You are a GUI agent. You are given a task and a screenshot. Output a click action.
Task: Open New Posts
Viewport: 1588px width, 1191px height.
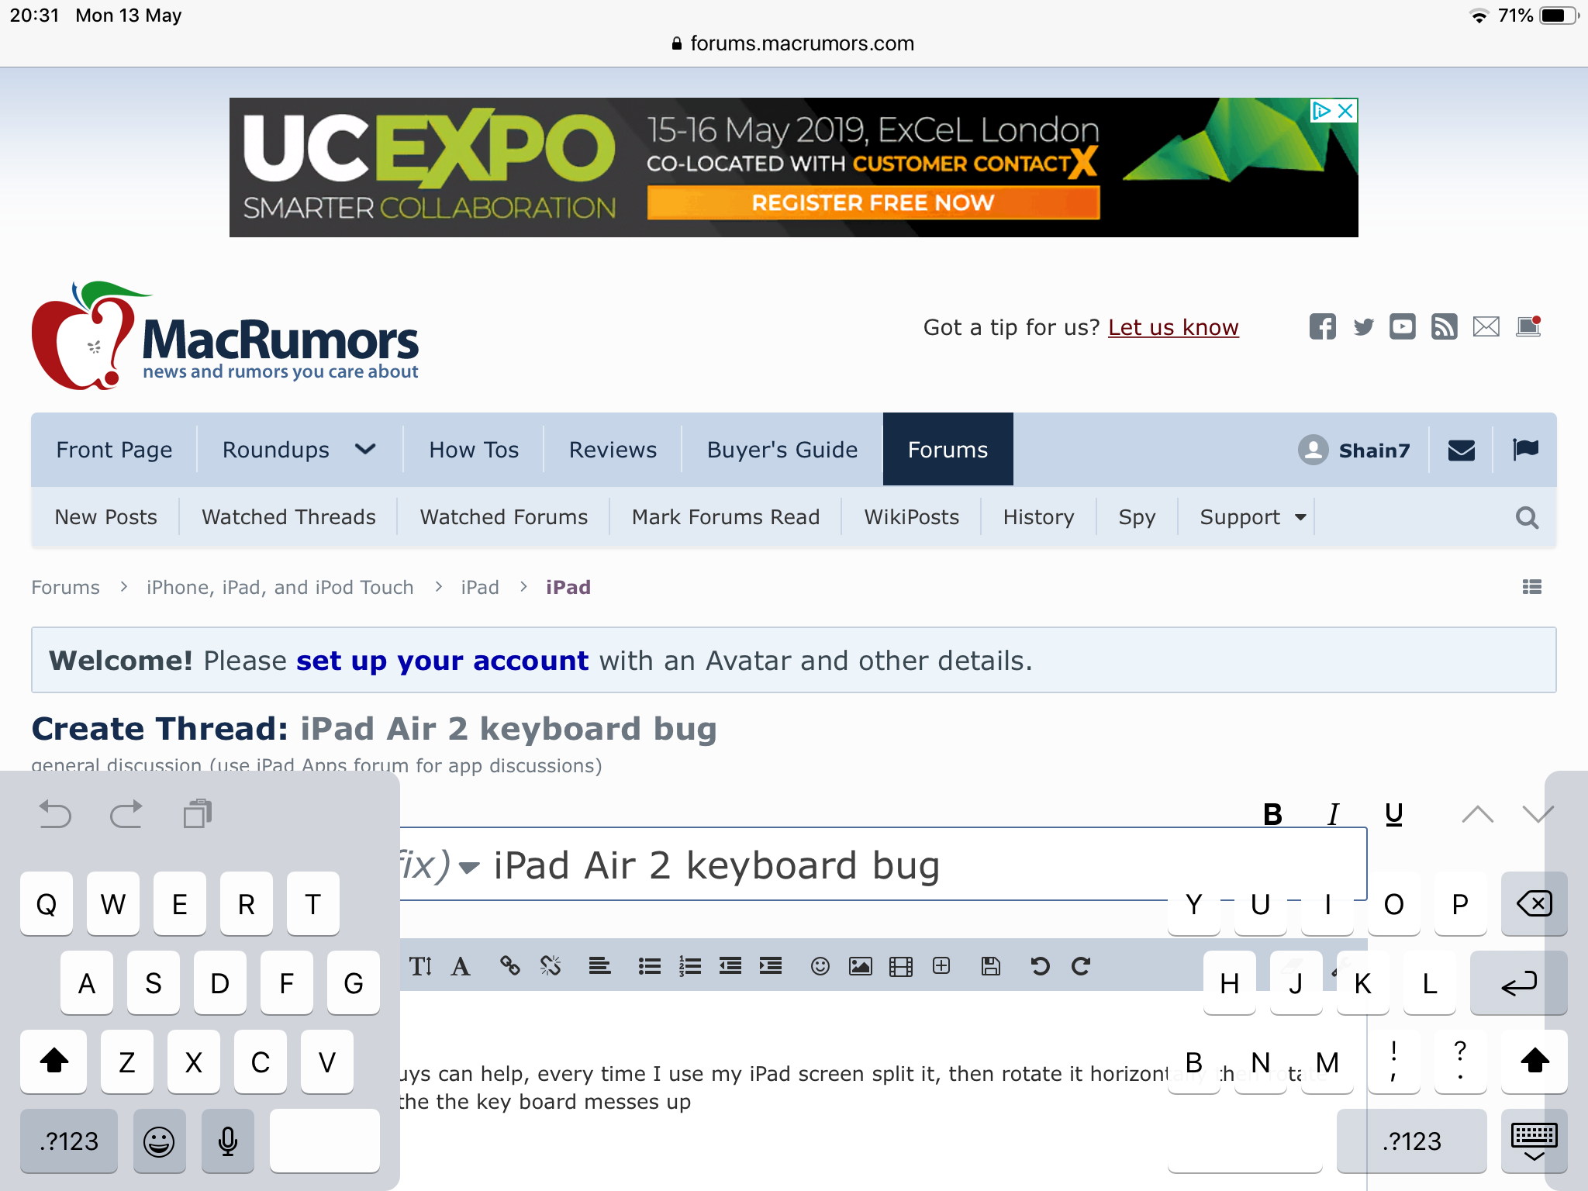pyautogui.click(x=106, y=517)
